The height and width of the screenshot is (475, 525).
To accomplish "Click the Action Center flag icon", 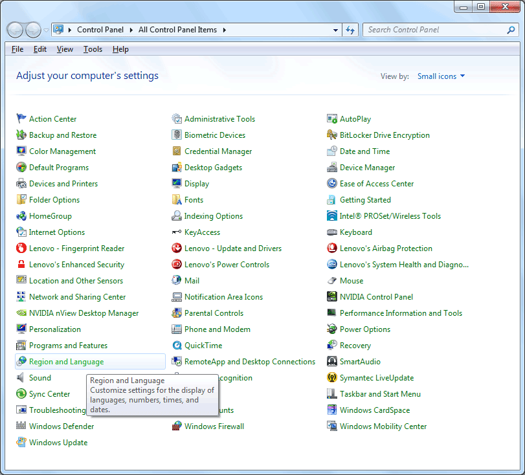I will 21,118.
